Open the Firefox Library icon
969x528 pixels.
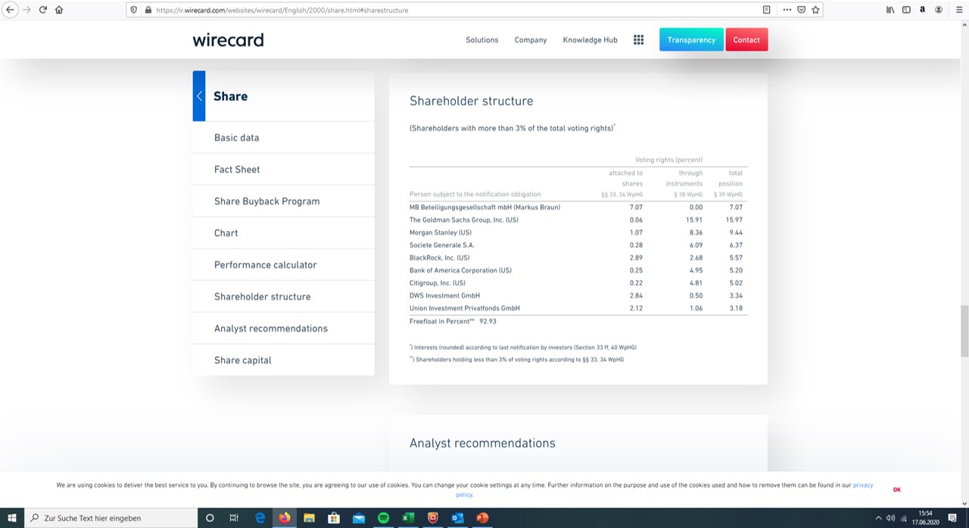point(890,10)
